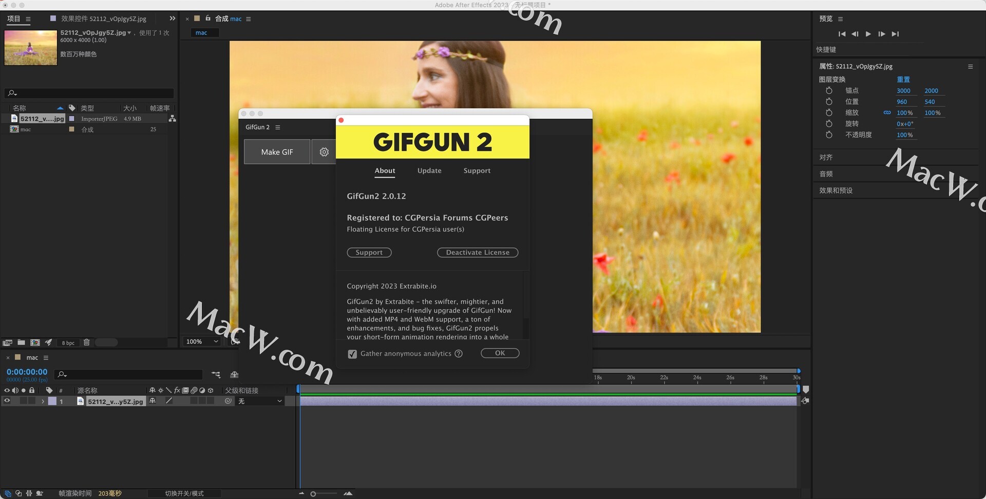This screenshot has width=986, height=499.
Task: Toggle Transfer Controls pane icon at timeline bottom
Action: [x=18, y=493]
